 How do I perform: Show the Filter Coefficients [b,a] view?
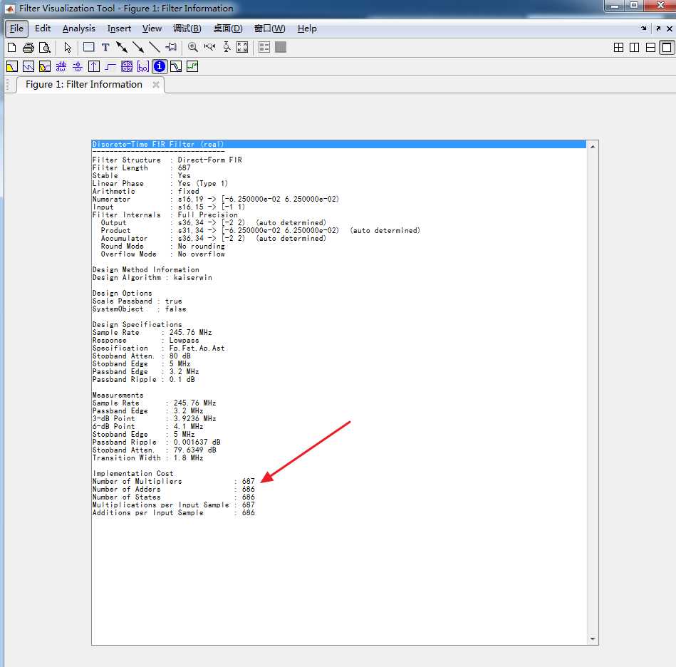point(143,66)
